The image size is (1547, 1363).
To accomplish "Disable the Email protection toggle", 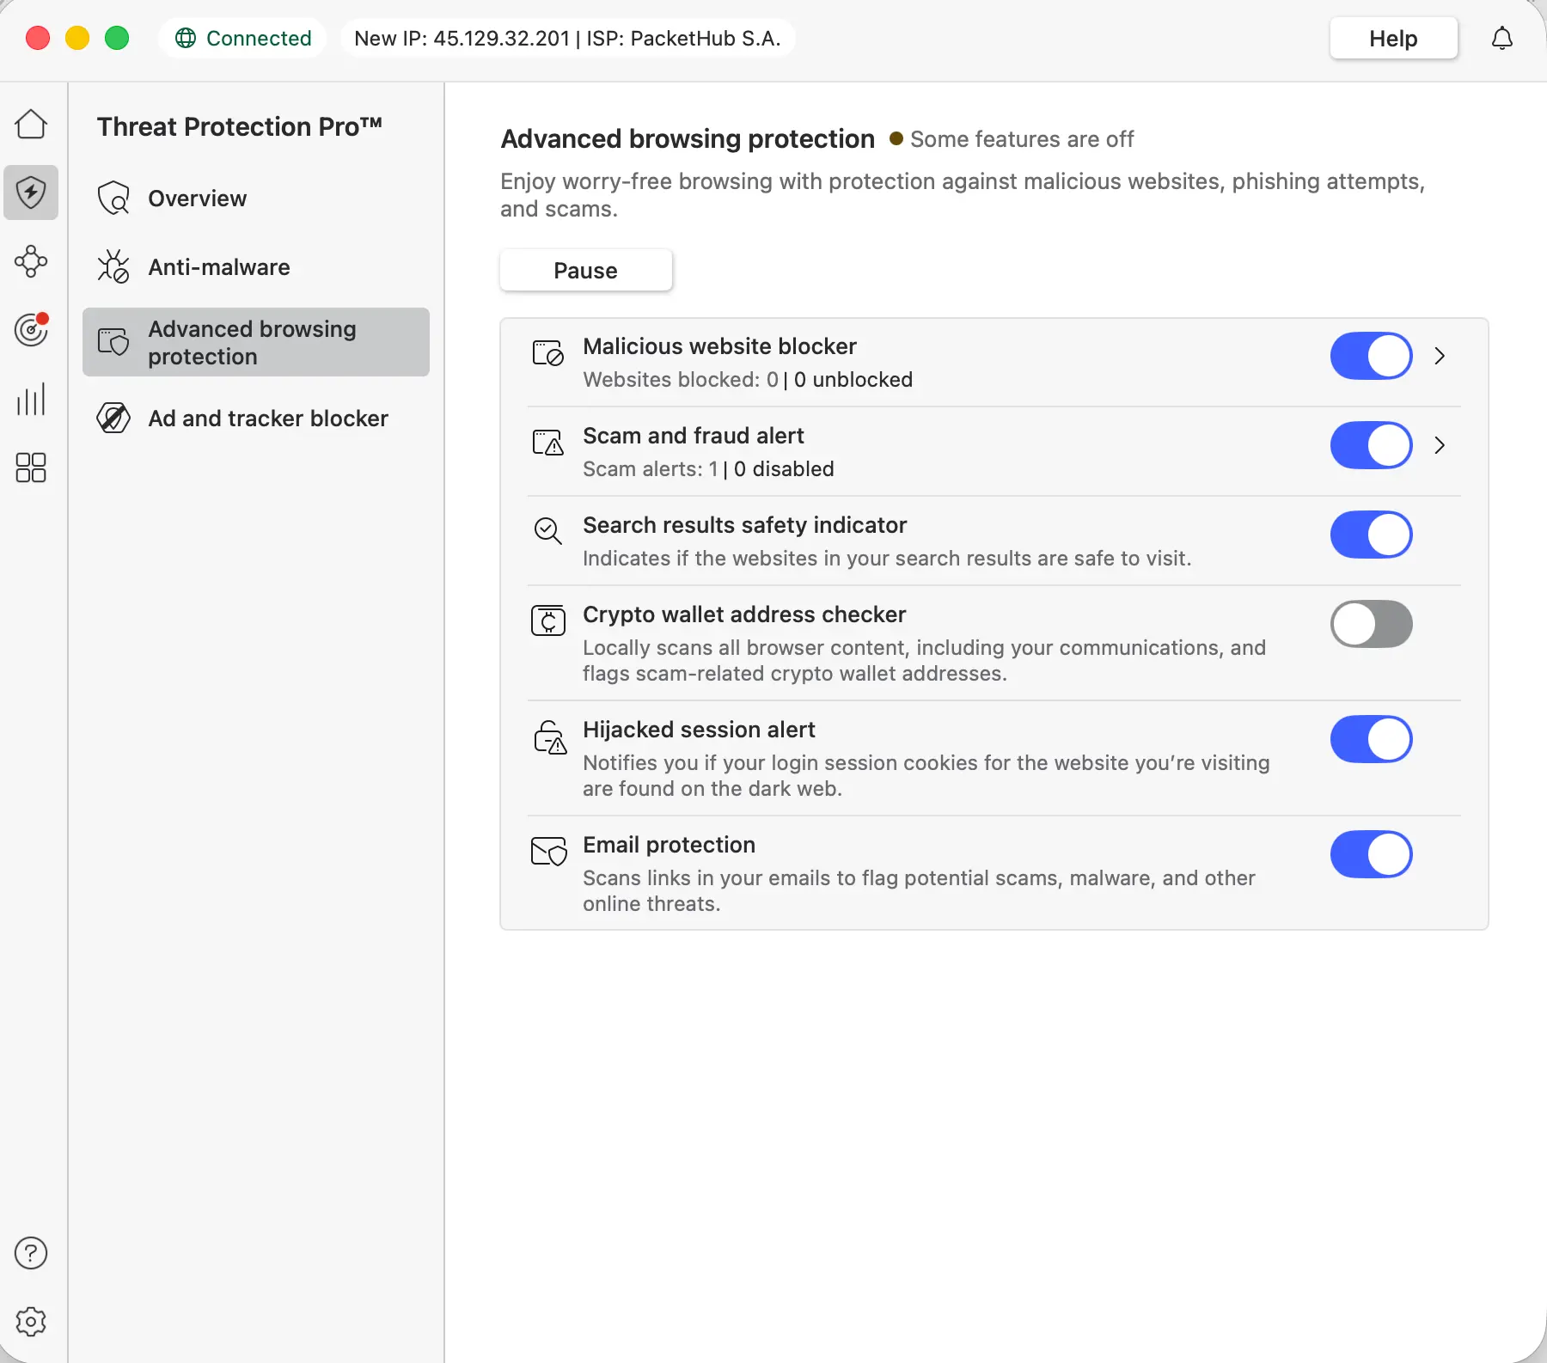I will click(x=1371, y=854).
